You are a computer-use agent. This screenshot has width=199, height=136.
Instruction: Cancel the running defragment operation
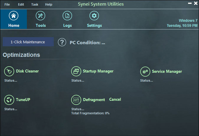(x=115, y=99)
